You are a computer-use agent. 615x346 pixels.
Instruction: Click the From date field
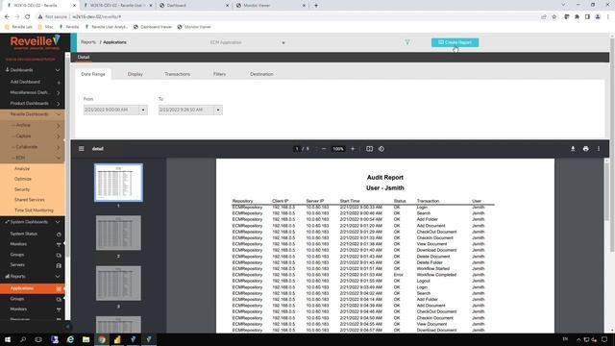[111, 110]
